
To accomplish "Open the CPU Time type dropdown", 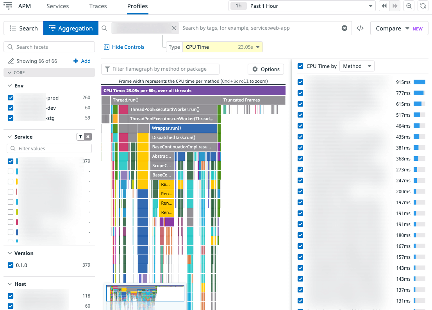I will coord(223,47).
